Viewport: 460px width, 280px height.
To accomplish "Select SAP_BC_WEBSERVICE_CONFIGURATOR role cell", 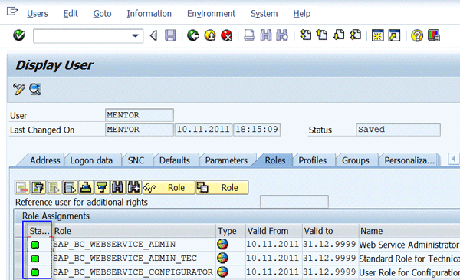I will pos(134,272).
